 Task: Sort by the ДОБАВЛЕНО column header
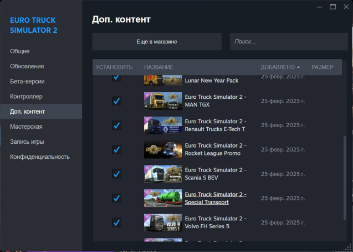pyautogui.click(x=280, y=67)
